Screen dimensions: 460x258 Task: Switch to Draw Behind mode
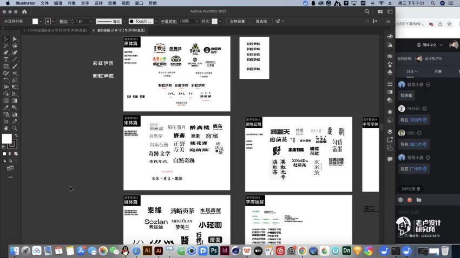(x=10, y=161)
